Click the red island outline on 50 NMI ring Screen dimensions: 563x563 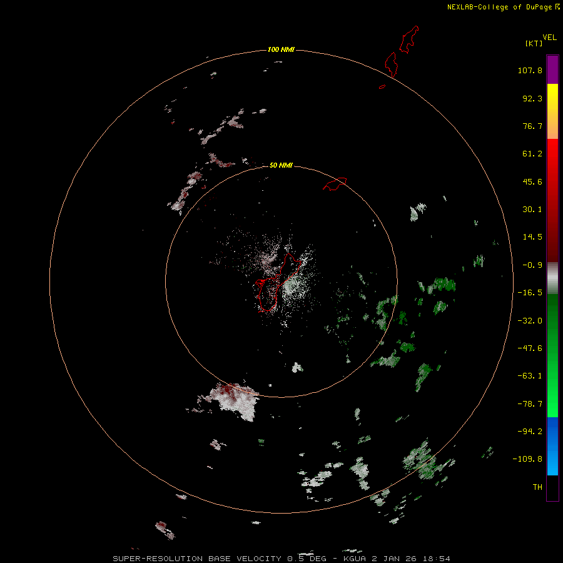[x=335, y=184]
